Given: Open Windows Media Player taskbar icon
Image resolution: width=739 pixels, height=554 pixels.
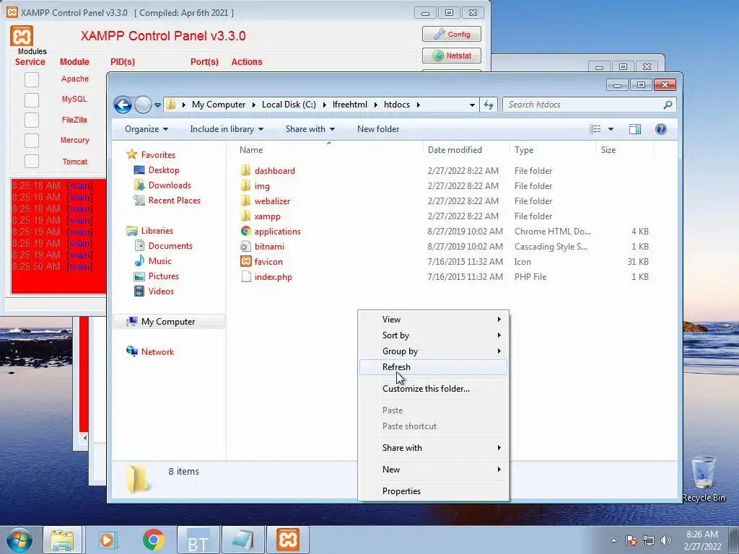Looking at the screenshot, I should [x=108, y=540].
